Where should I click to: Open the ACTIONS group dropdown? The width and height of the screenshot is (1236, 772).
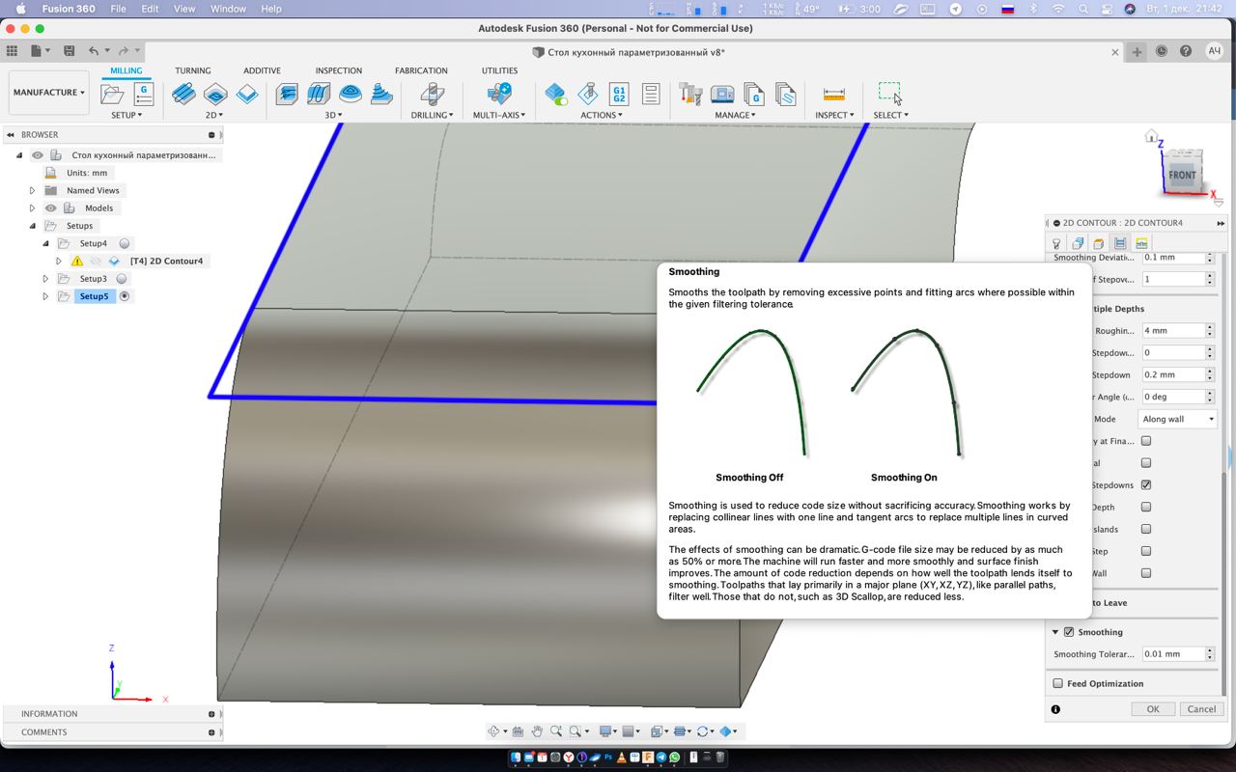(602, 115)
